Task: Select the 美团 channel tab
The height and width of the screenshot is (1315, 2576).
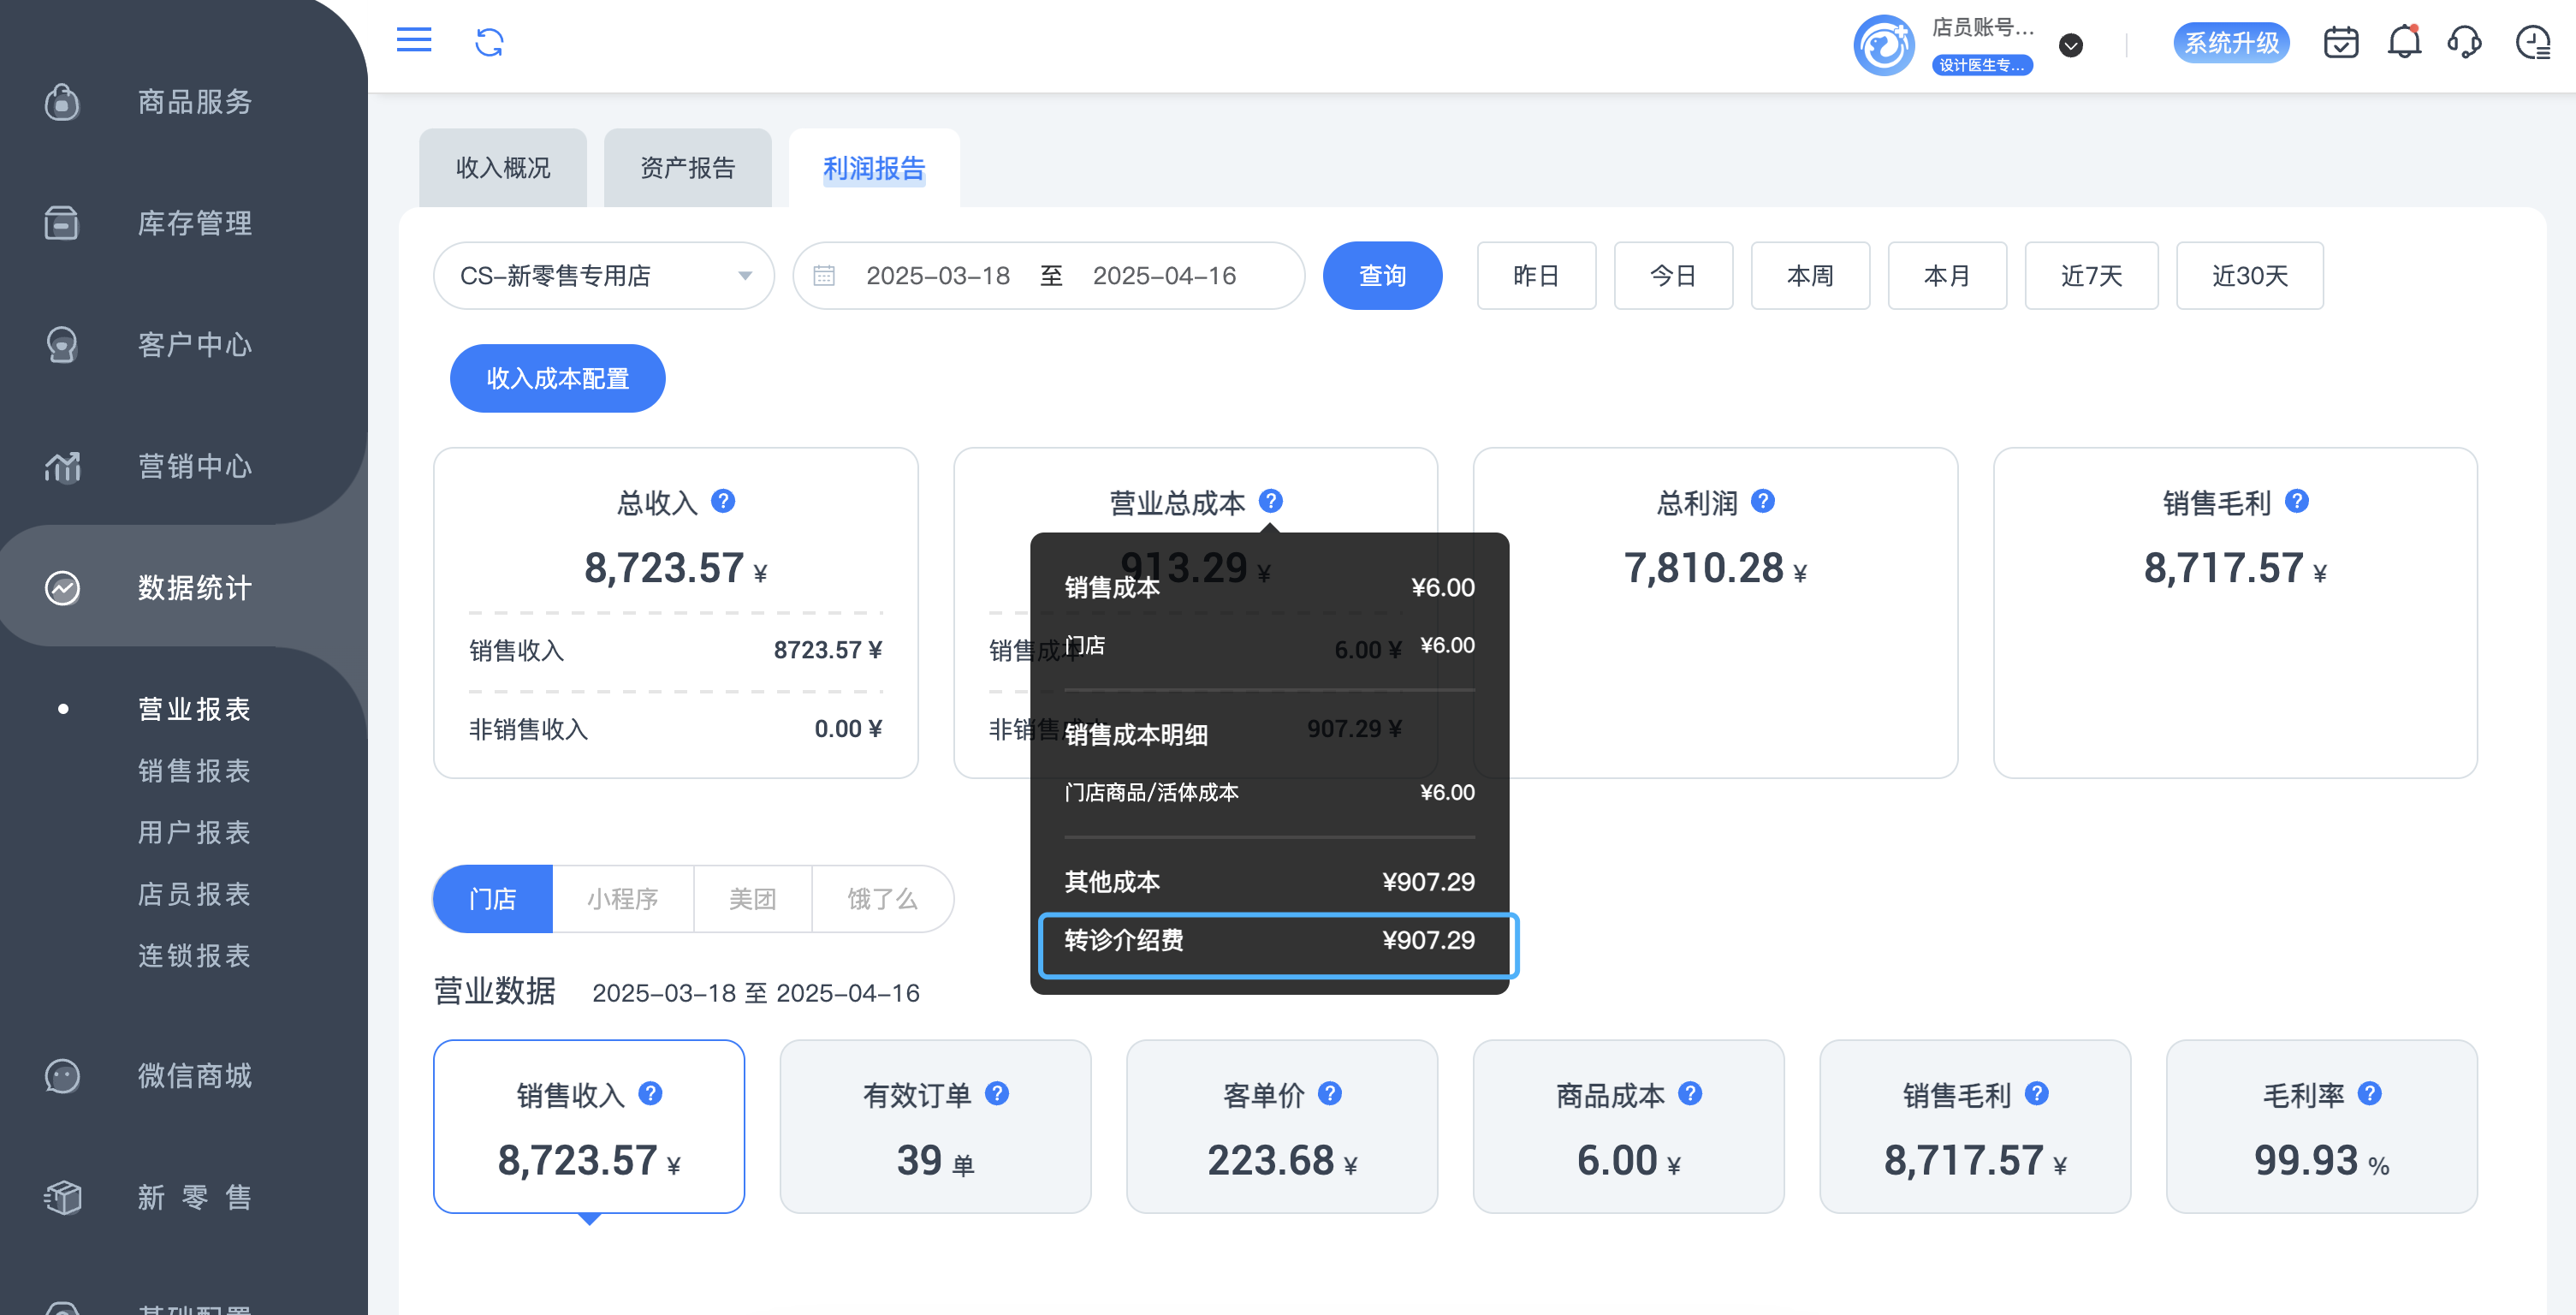Action: click(753, 899)
